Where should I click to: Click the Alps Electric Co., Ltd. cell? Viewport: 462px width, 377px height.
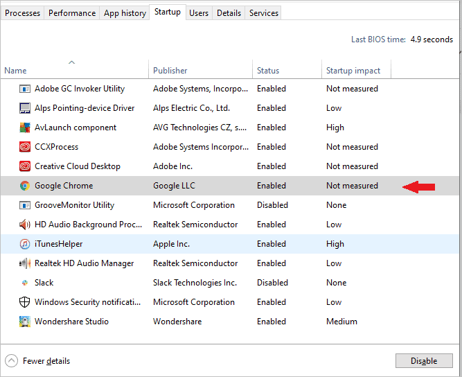point(191,108)
